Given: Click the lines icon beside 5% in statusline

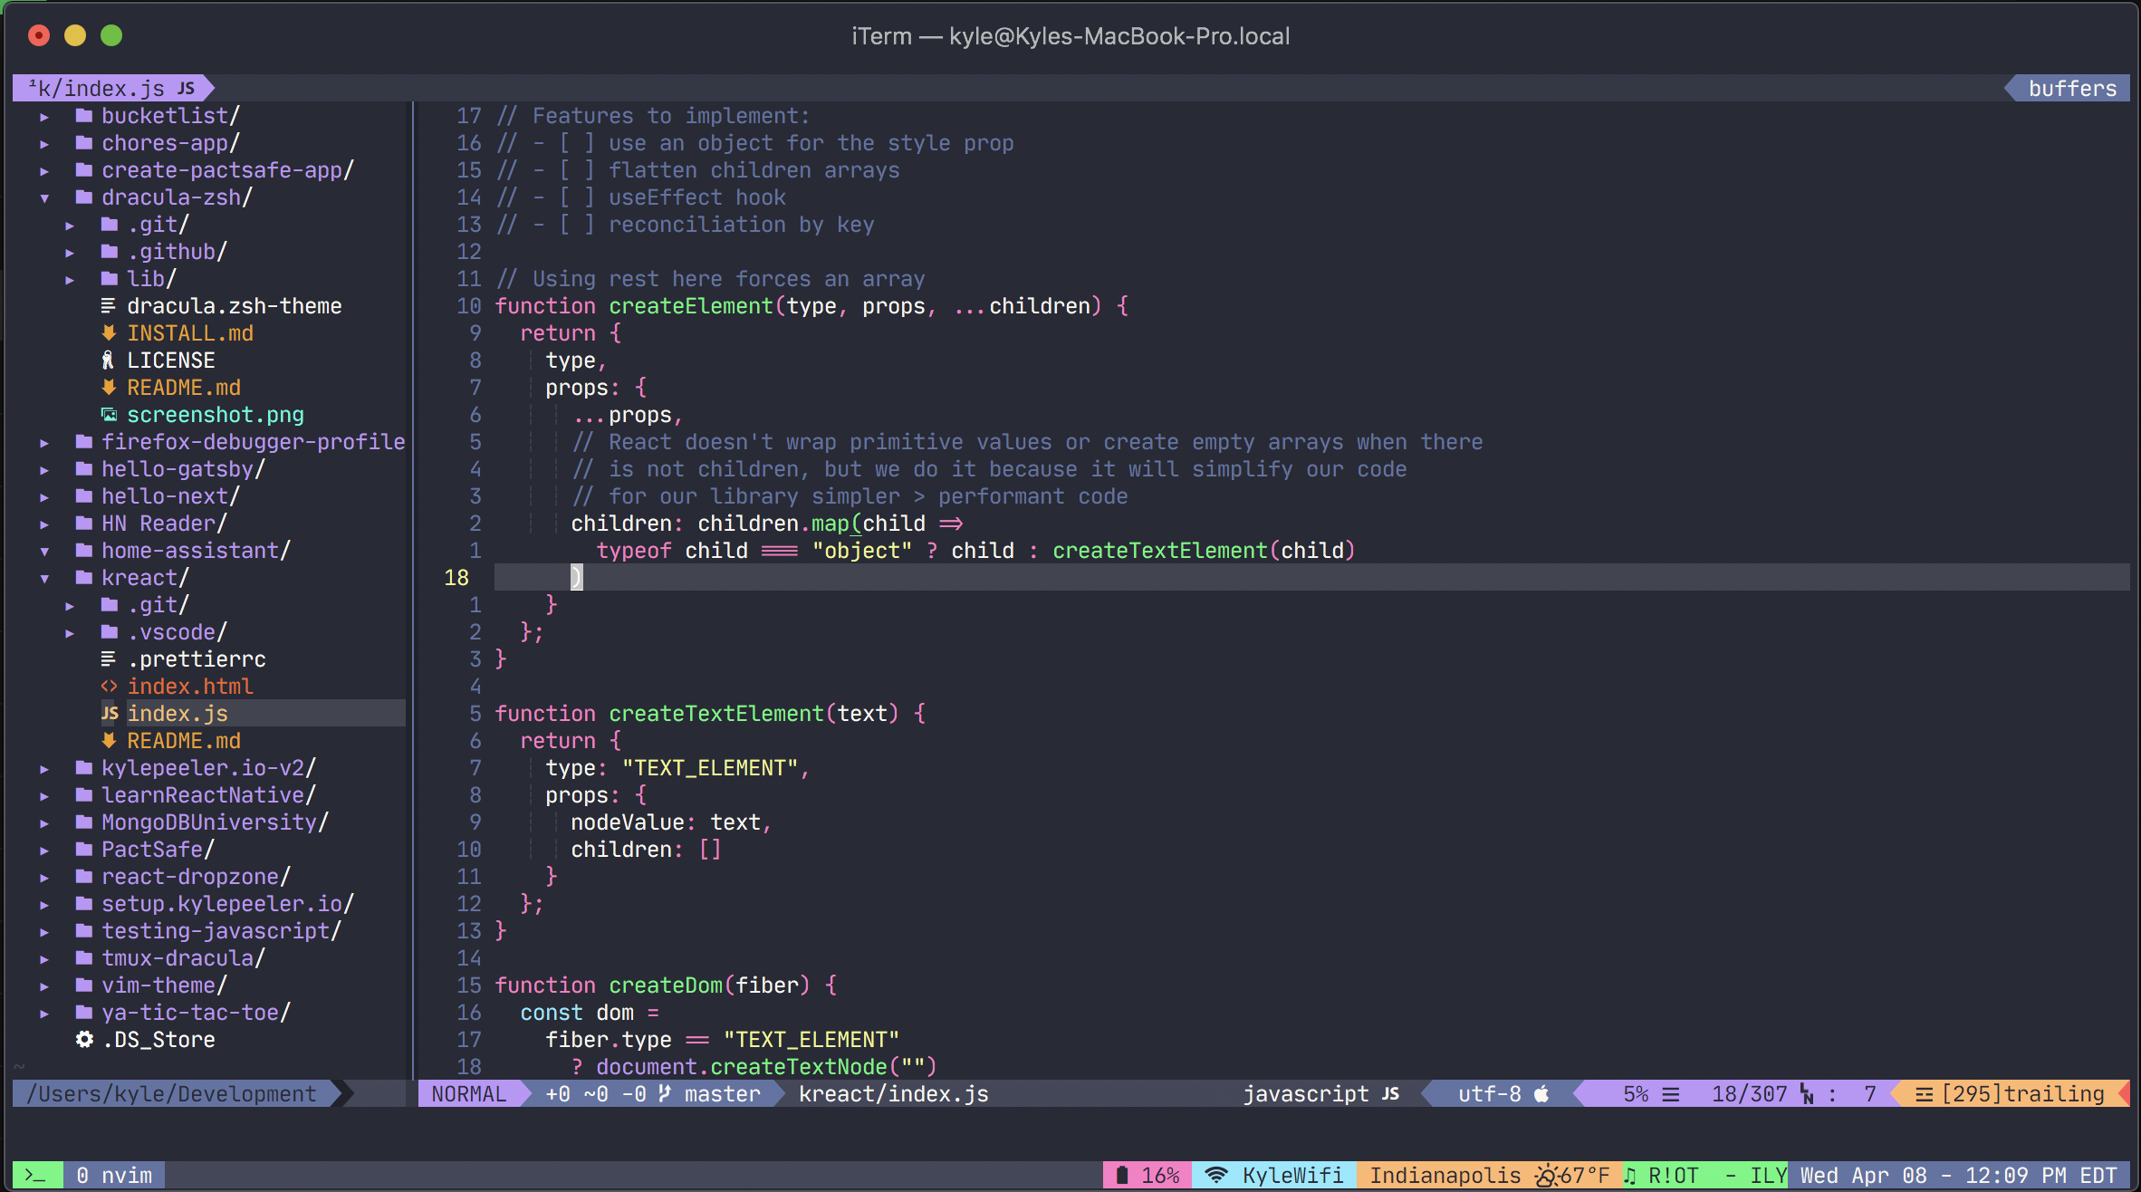Looking at the screenshot, I should click(x=1671, y=1094).
